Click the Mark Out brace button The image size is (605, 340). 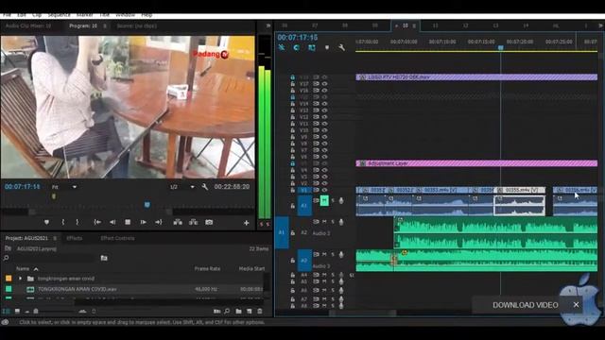click(x=78, y=222)
